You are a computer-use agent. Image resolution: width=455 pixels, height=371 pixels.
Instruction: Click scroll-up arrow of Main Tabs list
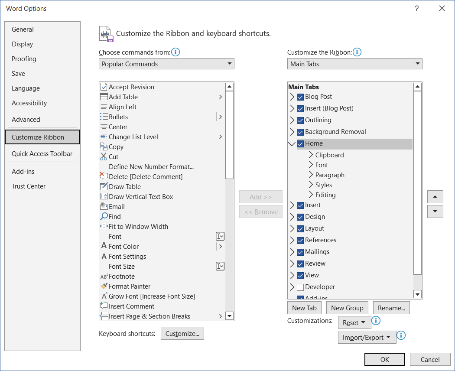point(417,87)
